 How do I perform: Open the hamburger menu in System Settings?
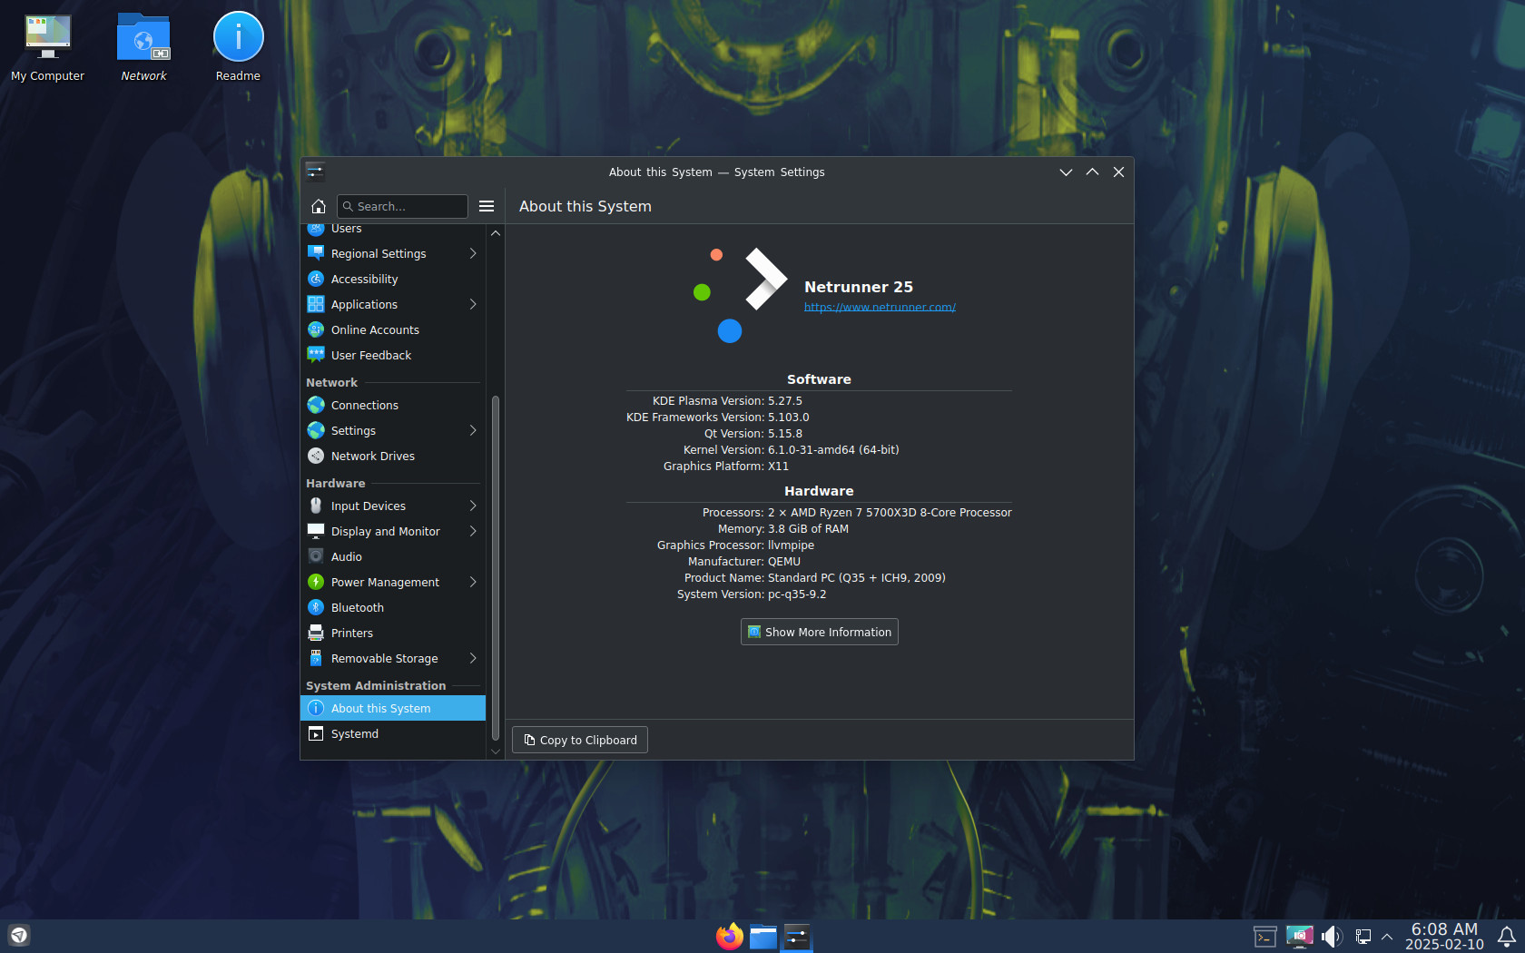pos(487,206)
